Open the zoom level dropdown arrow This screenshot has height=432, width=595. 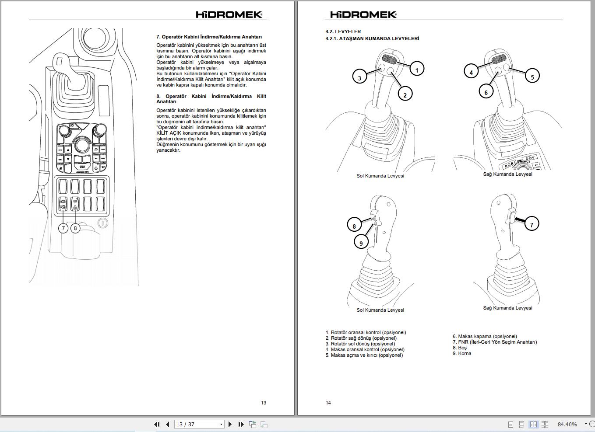[586, 424]
